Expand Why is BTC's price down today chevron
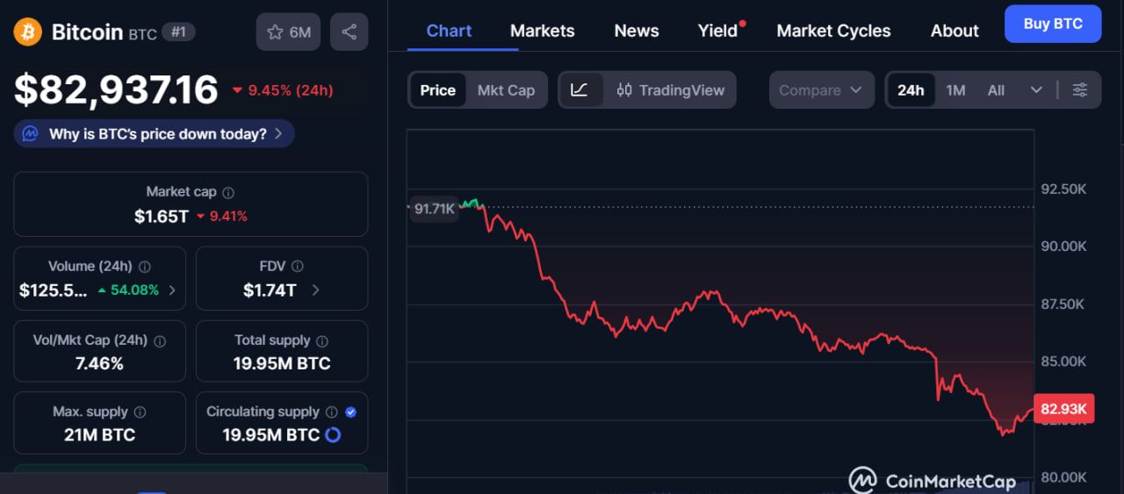This screenshot has height=494, width=1124. [278, 134]
